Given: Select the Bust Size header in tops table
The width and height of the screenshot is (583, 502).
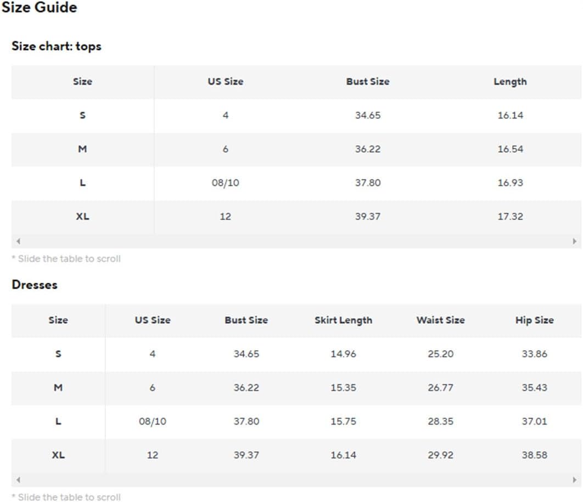Looking at the screenshot, I should 368,81.
